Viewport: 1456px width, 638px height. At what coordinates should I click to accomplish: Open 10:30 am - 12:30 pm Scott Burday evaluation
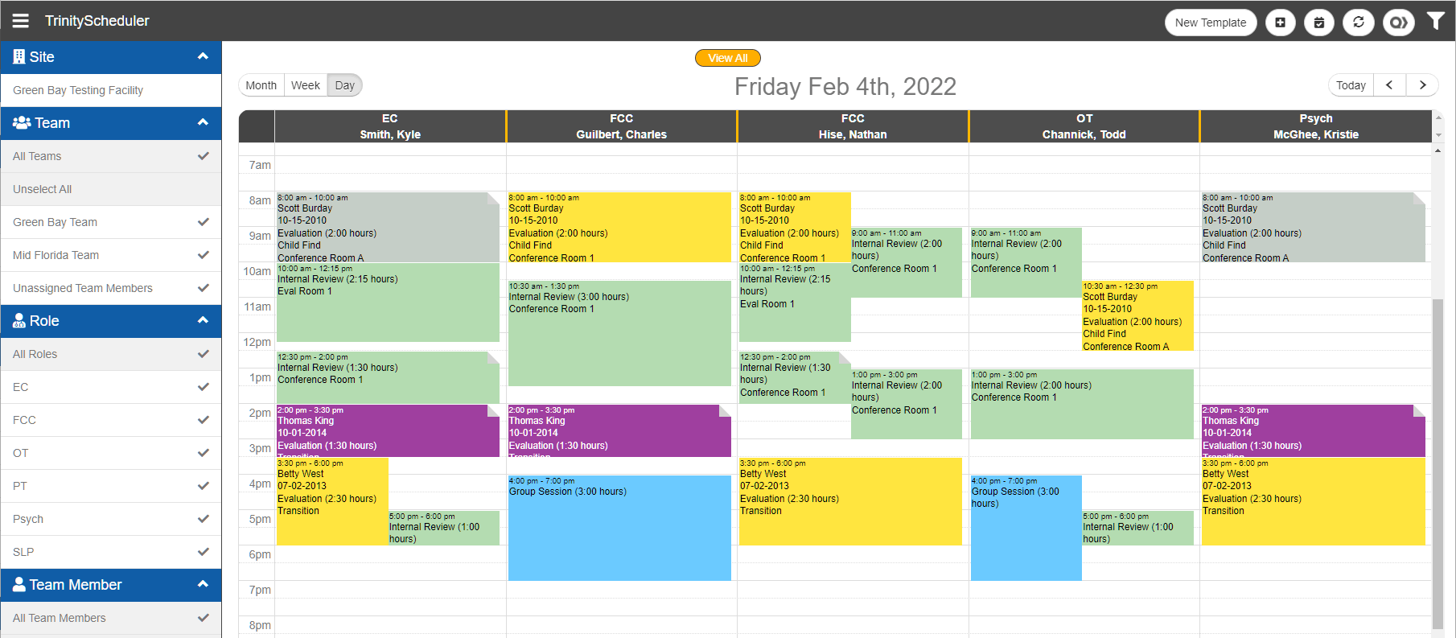1137,315
